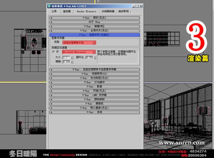Image resolution: width=214 pixels, height=158 pixels.
Task: Switch to the 公用 tab
Action: pyautogui.click(x=54, y=11)
